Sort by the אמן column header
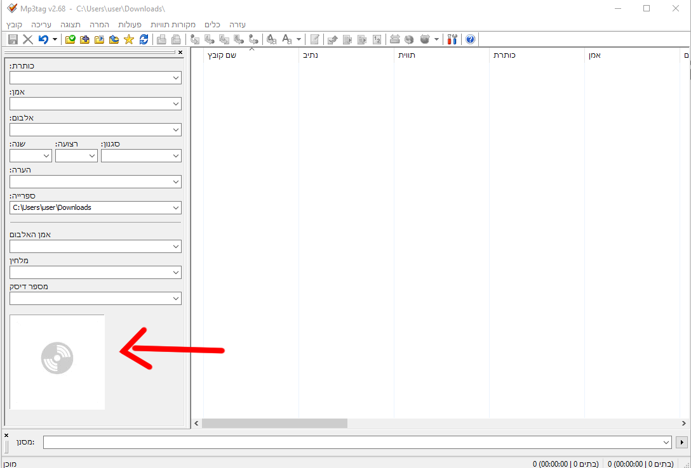Image resolution: width=691 pixels, height=468 pixels. [632, 55]
